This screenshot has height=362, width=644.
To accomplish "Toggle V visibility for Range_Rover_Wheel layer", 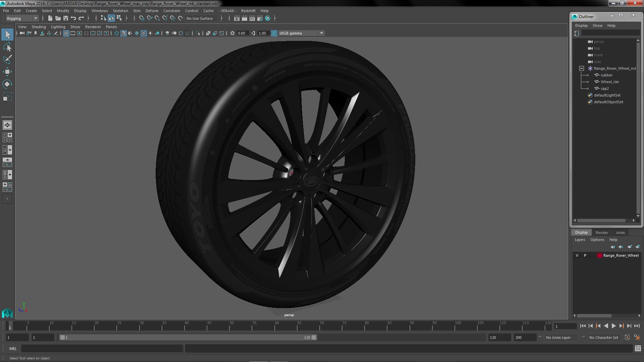I will 577,255.
